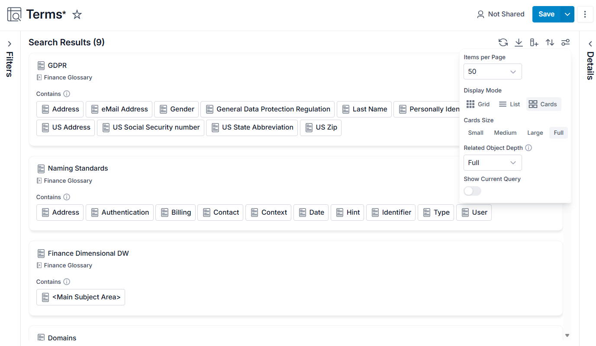
Task: Open the sort order icon
Action: point(550,42)
